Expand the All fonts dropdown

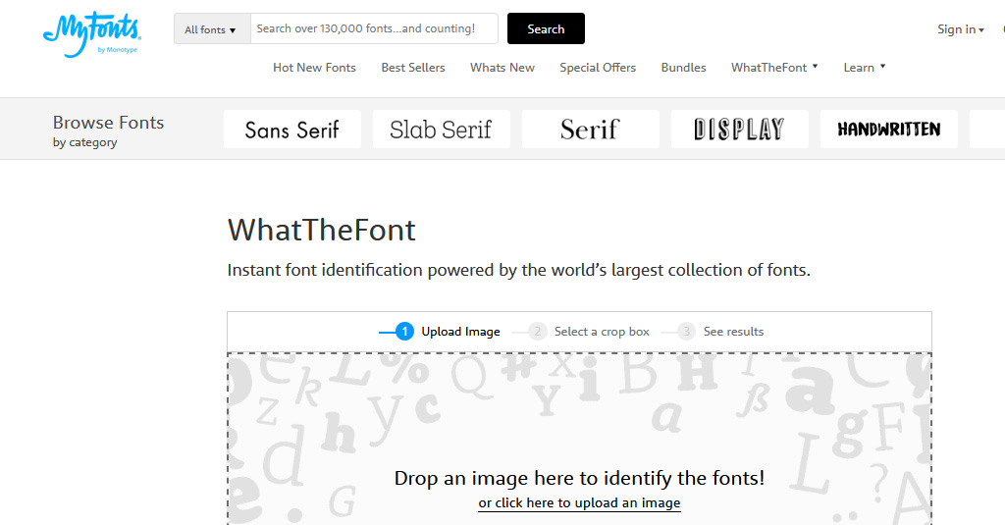[211, 29]
